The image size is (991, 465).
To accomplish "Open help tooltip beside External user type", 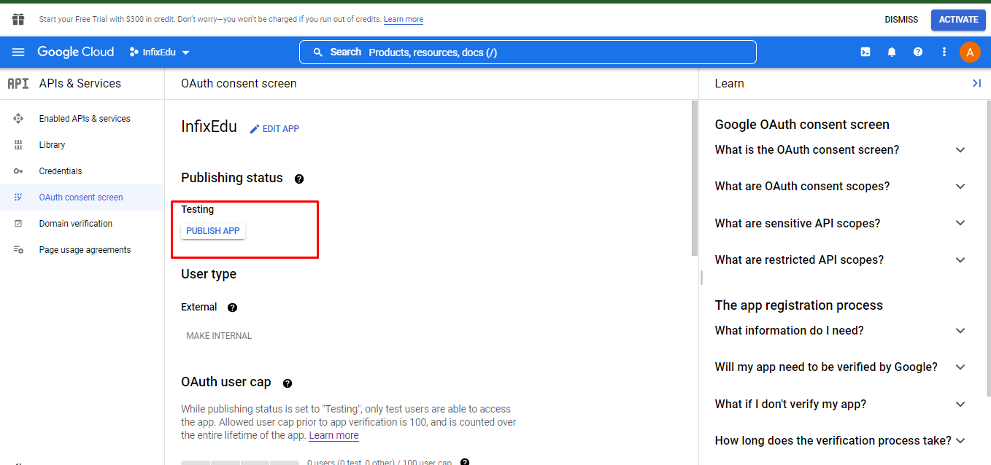I will click(x=232, y=308).
